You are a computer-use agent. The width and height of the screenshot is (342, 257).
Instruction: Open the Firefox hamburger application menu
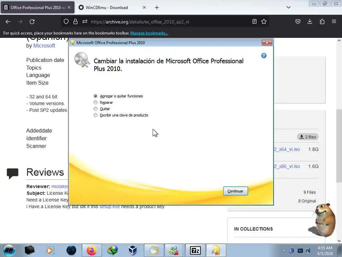tap(334, 21)
